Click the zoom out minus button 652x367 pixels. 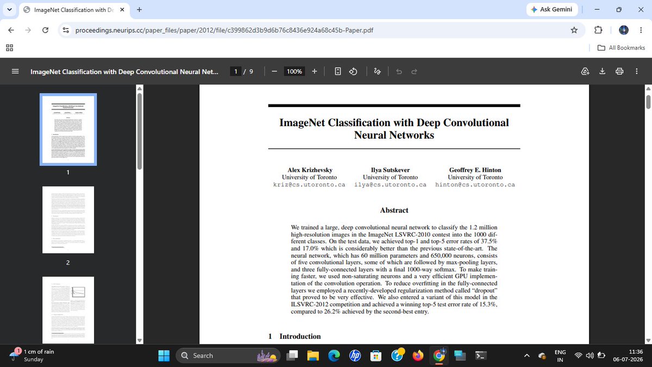[x=274, y=71]
